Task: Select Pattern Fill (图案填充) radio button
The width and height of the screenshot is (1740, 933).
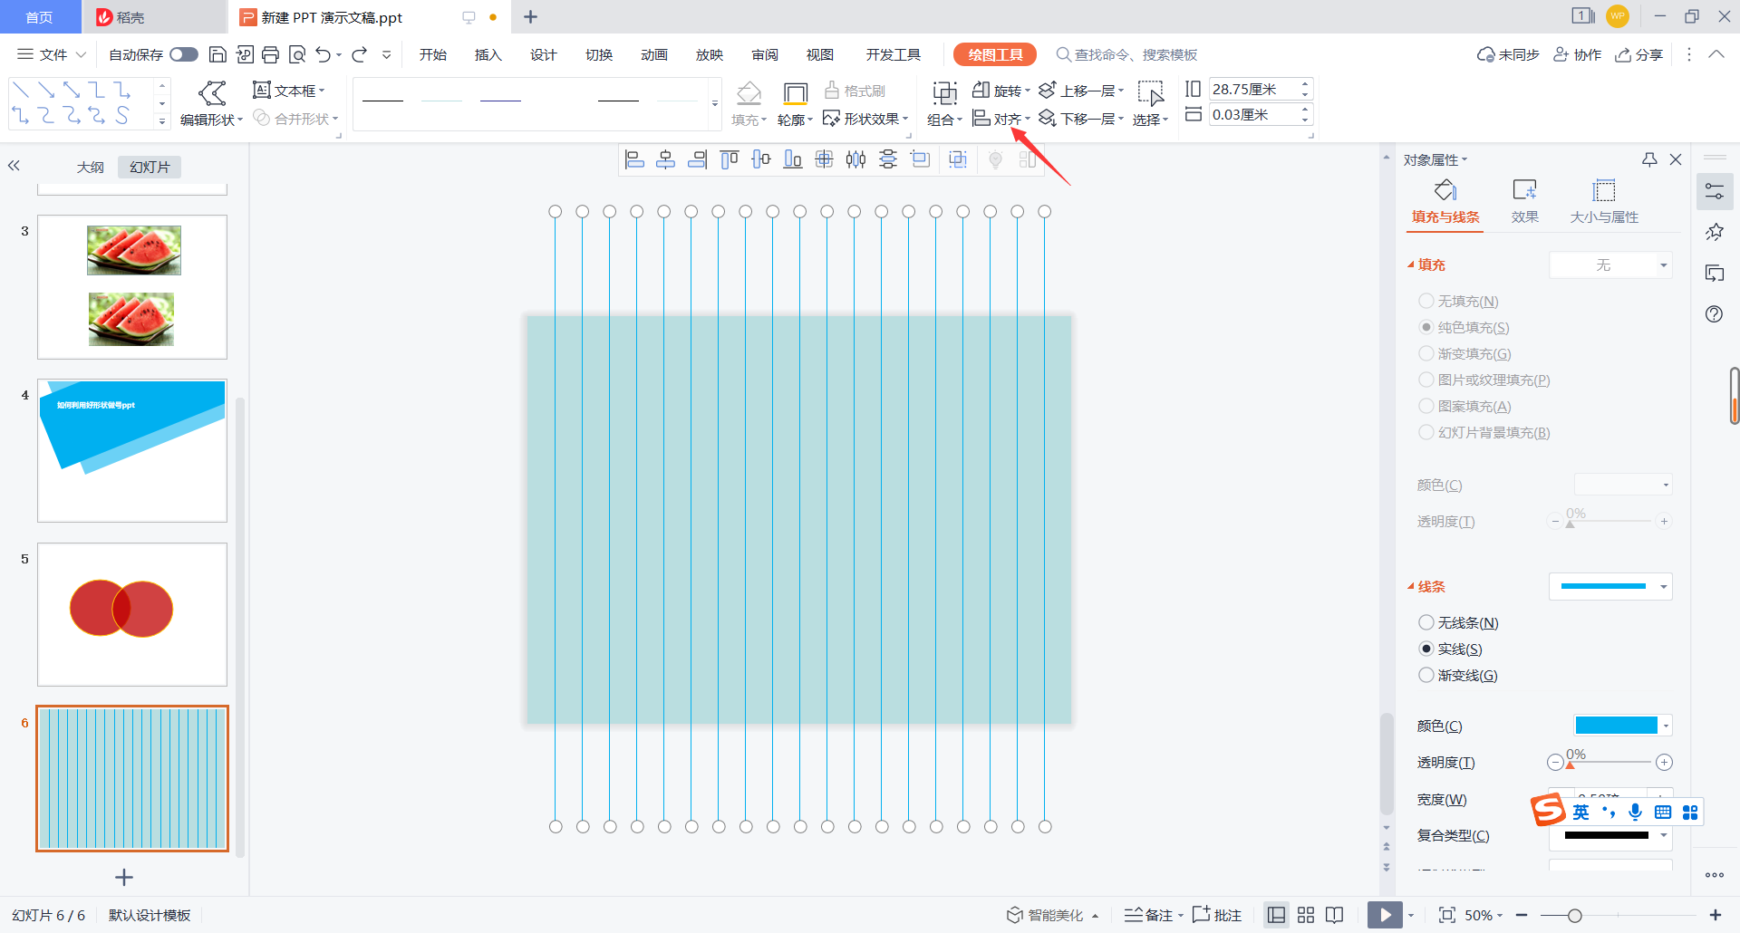Action: point(1426,406)
